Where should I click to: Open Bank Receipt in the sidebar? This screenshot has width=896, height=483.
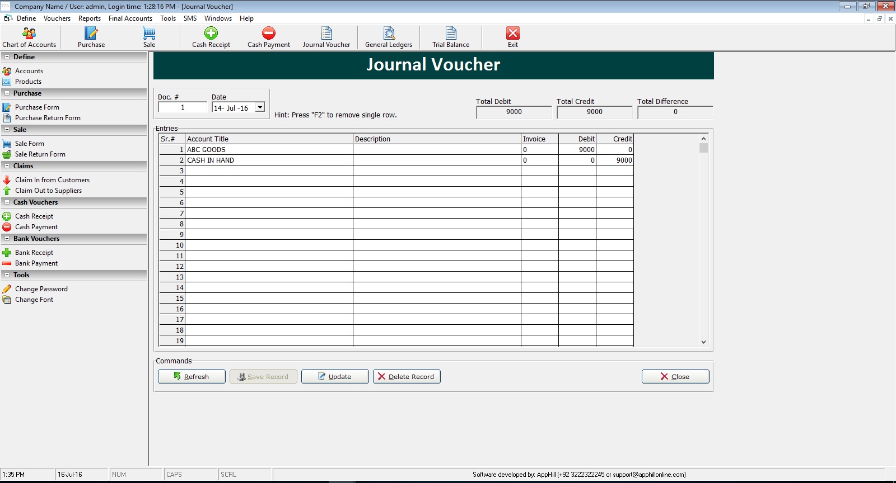point(34,253)
